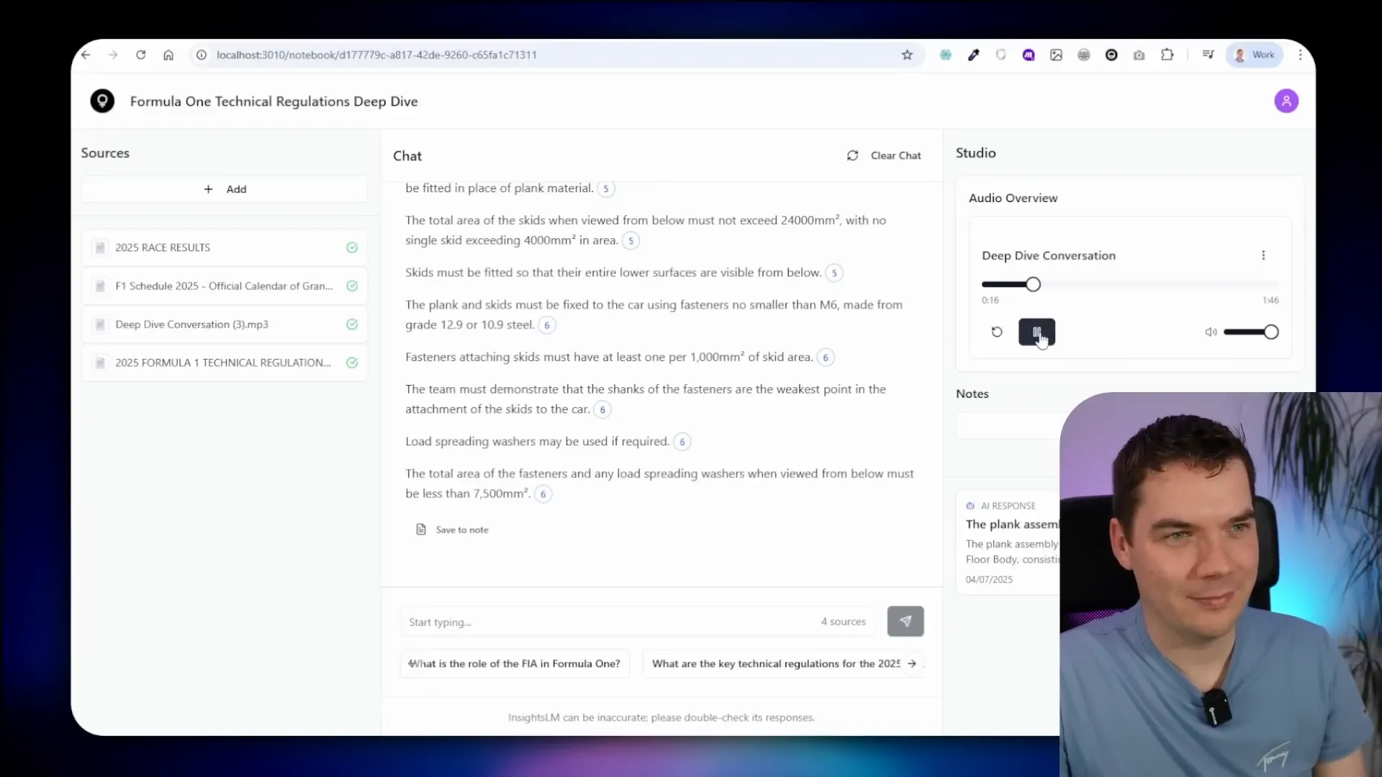Seek within the audio progress slider
1382x777 pixels.
coord(1130,284)
